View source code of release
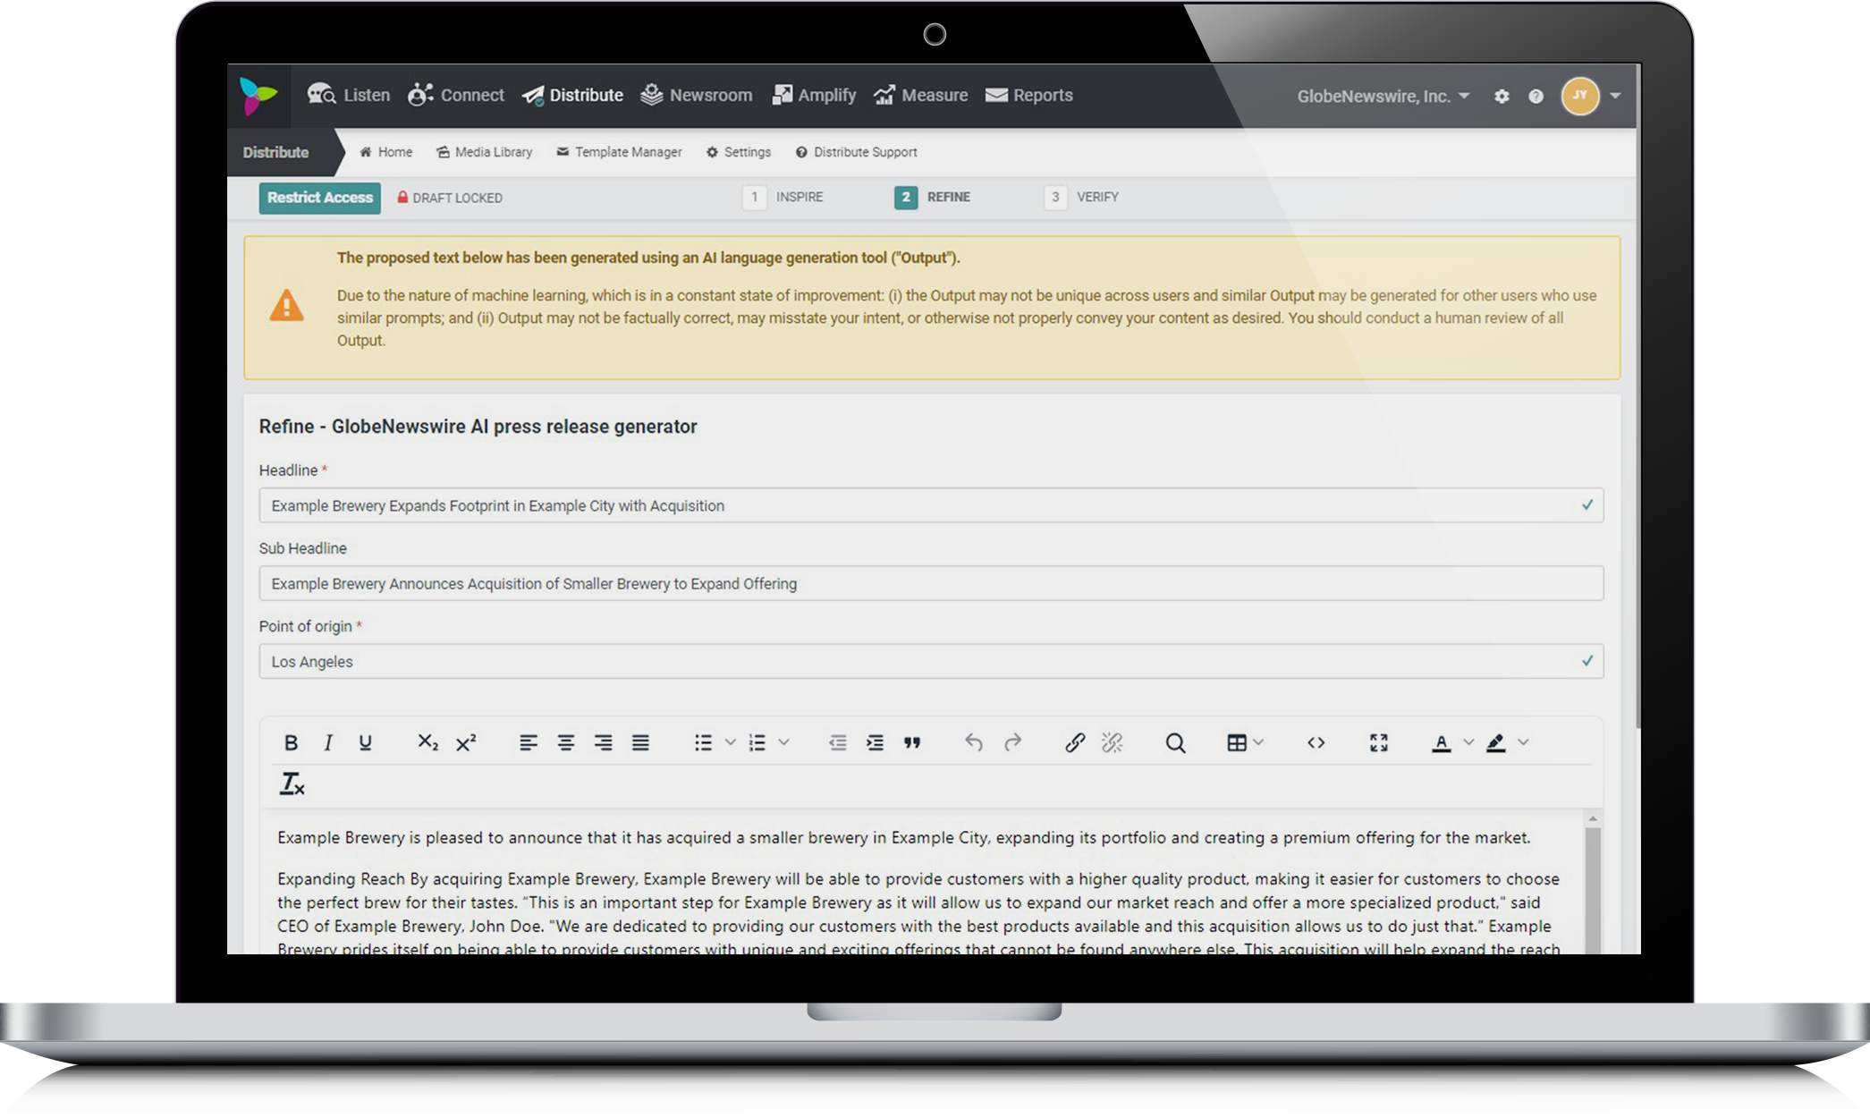 (1316, 742)
